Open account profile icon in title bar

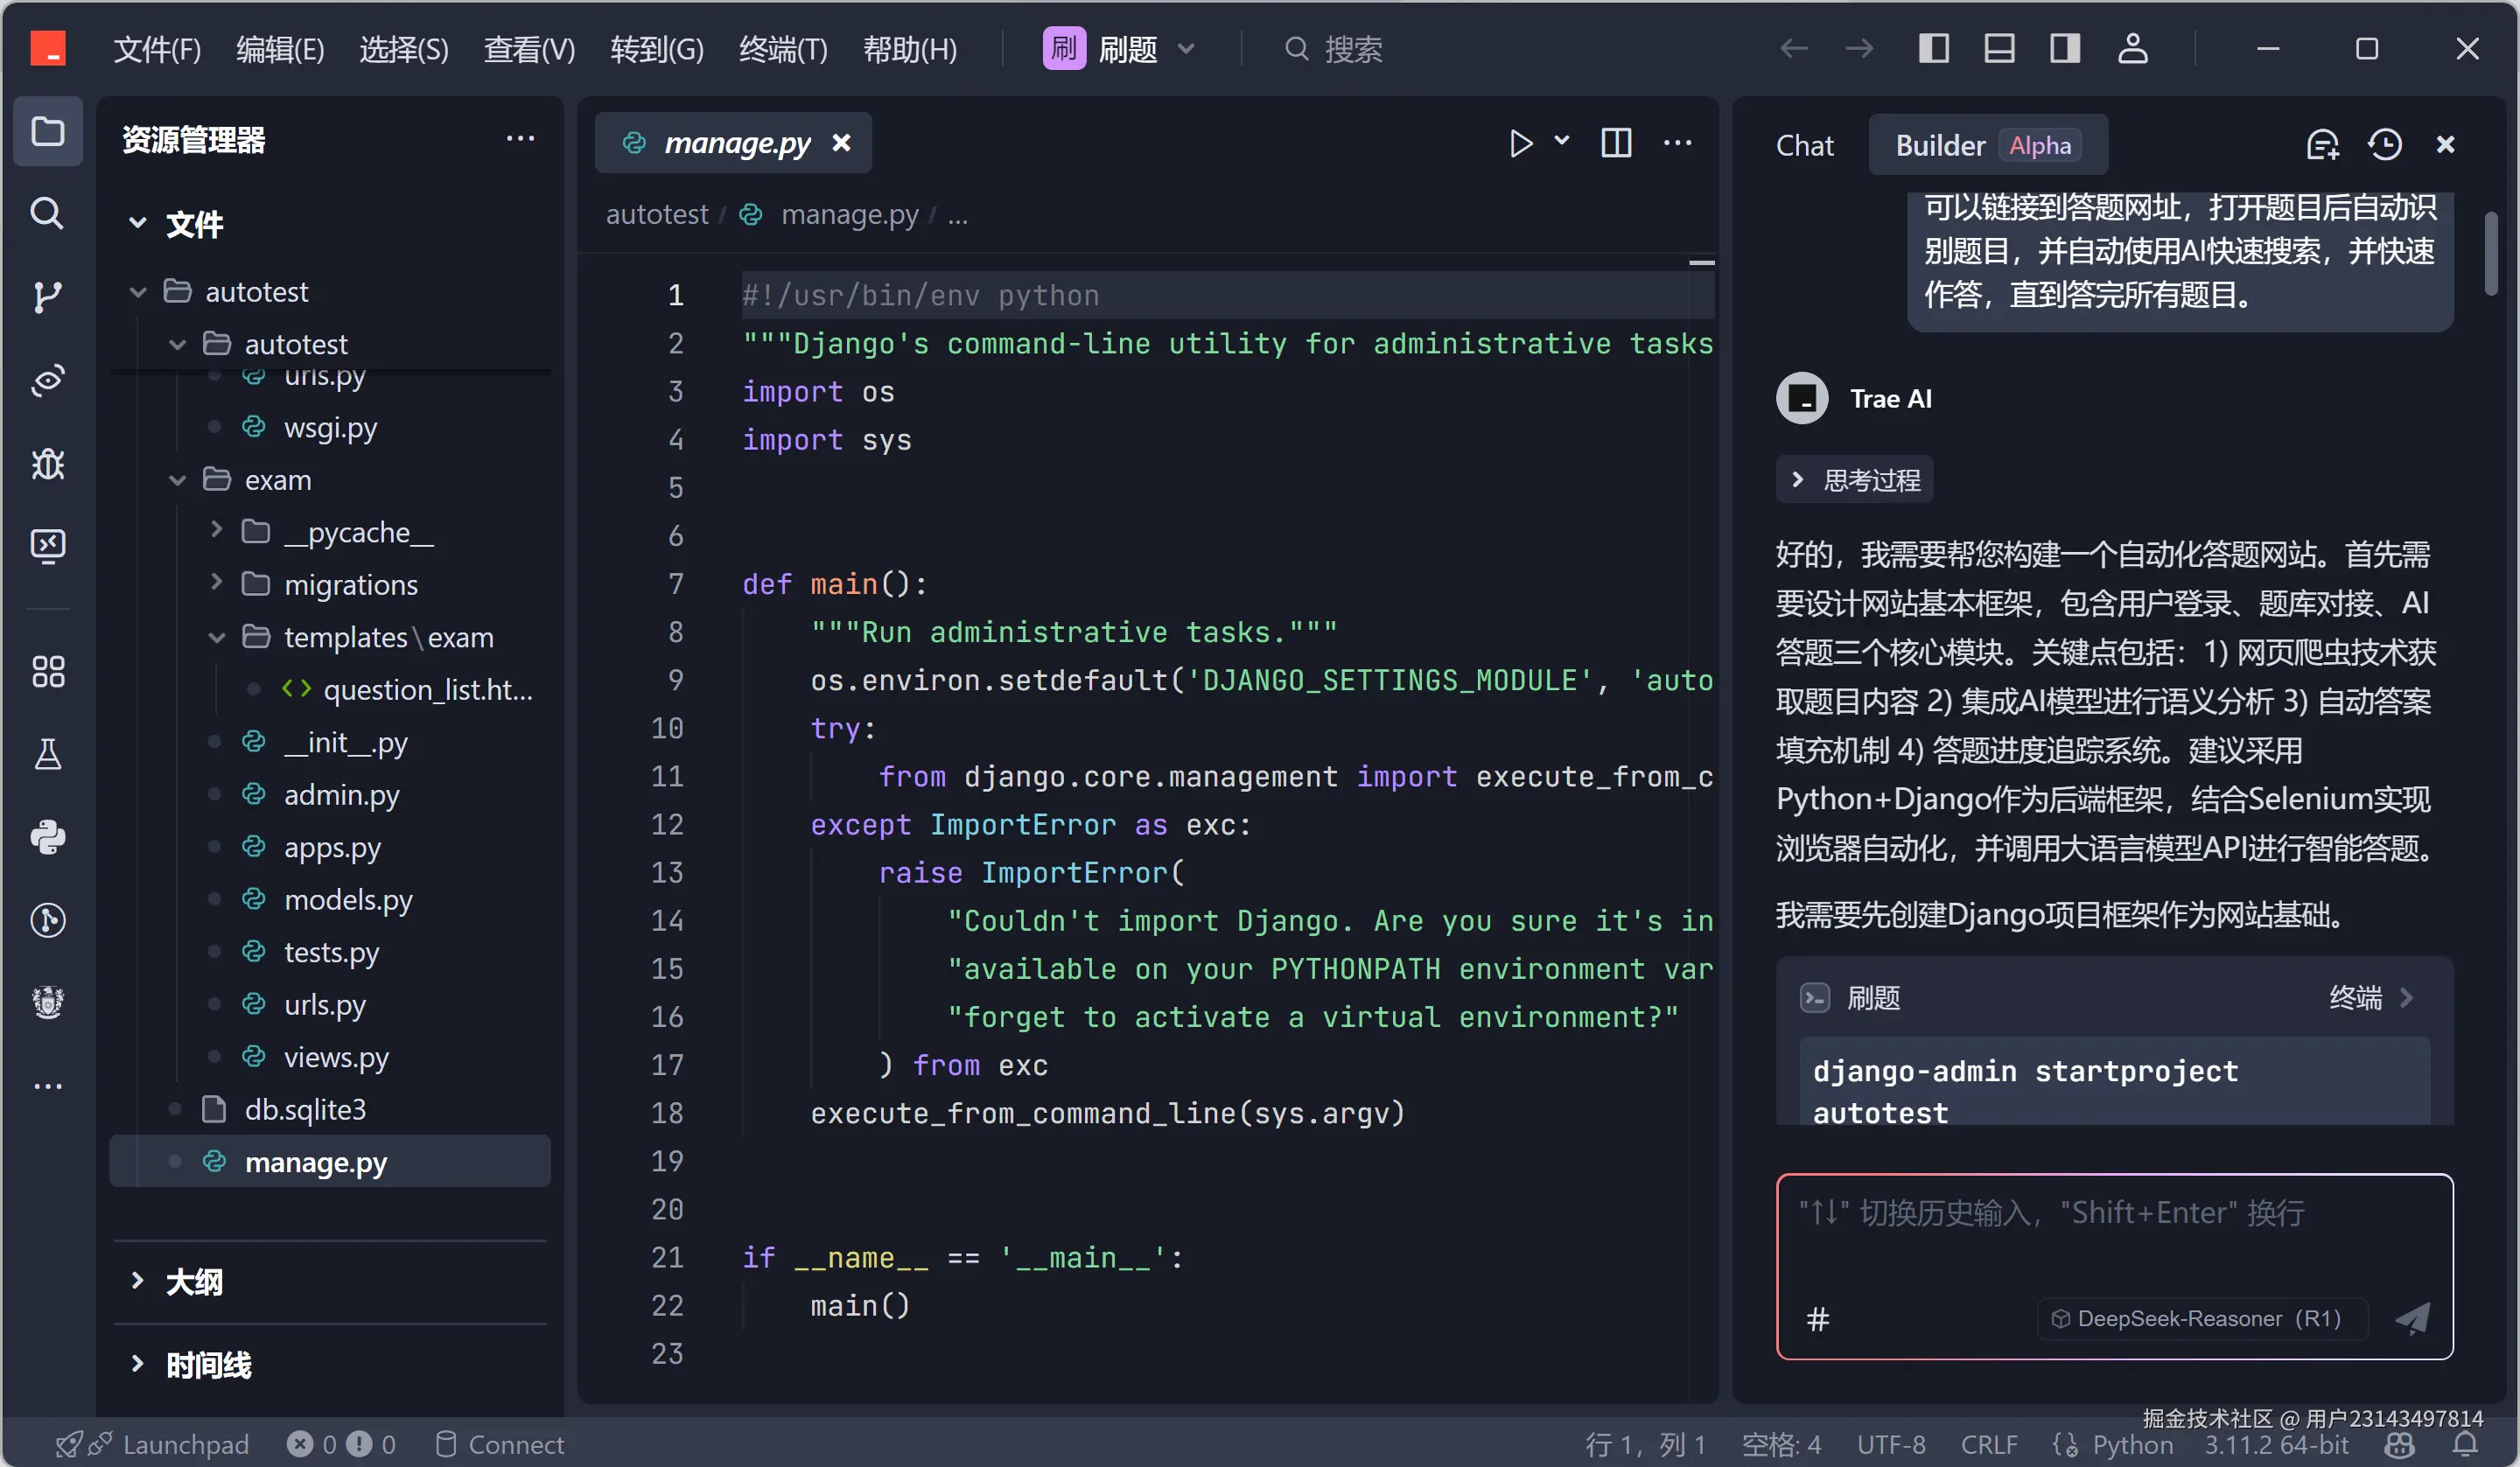[x=2132, y=48]
